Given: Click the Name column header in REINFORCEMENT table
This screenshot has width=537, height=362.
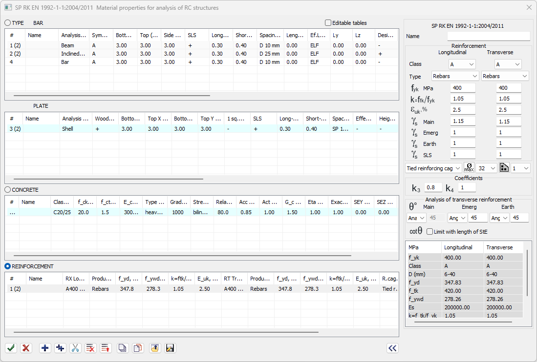Looking at the screenshot, I should pos(36,279).
